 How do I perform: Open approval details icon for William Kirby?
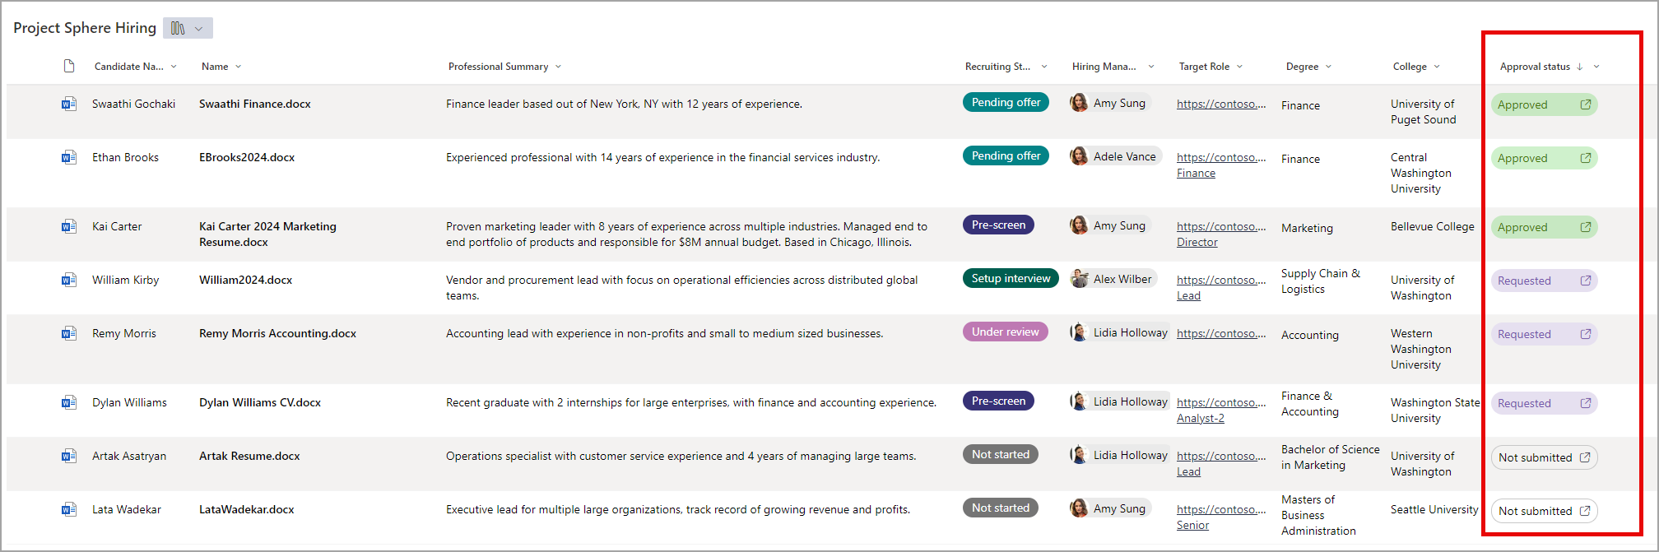point(1585,281)
